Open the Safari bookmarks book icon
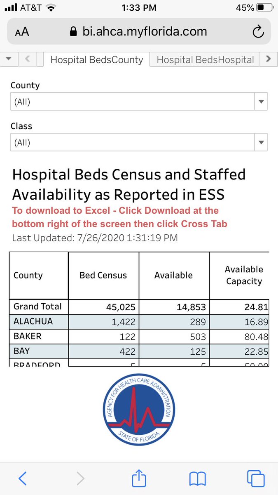The width and height of the screenshot is (278, 495). pos(198,479)
